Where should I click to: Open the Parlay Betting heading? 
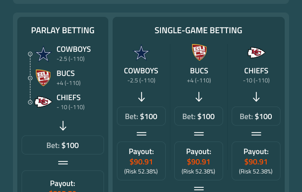63,31
